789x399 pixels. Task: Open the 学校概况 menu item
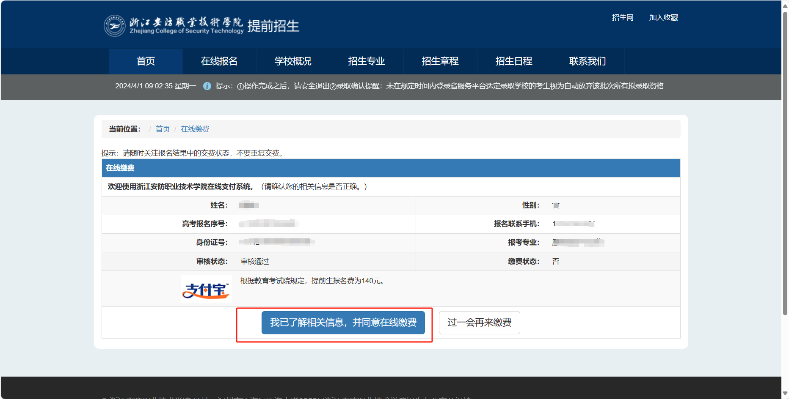click(x=293, y=61)
